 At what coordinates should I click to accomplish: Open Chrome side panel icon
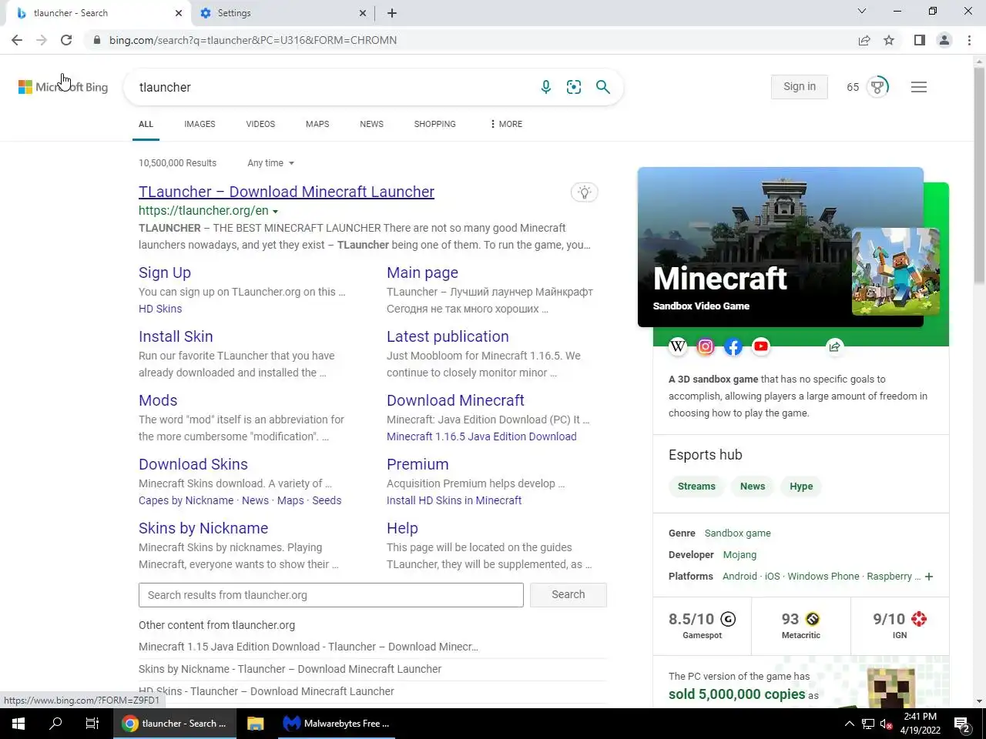pos(919,40)
